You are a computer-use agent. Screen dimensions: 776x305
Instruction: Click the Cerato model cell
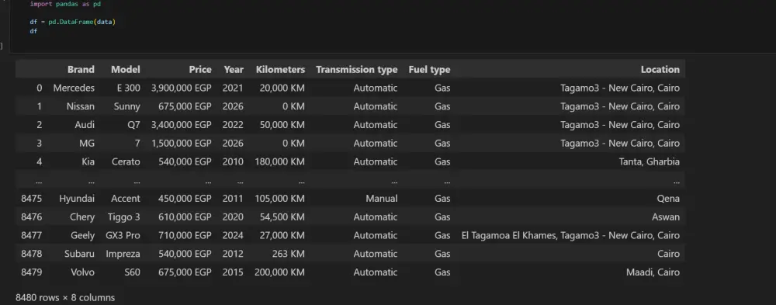click(126, 162)
